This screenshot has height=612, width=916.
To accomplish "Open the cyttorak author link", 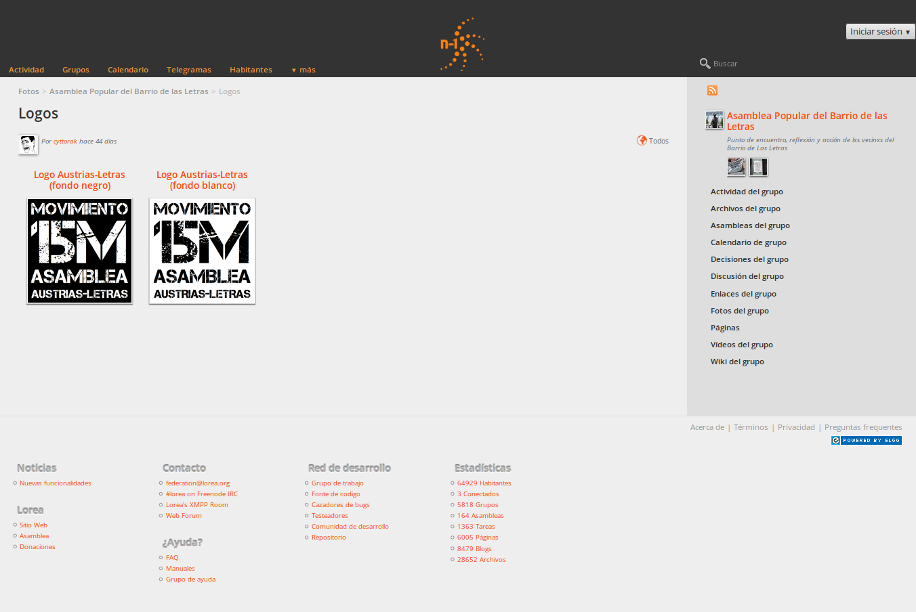I will point(65,141).
